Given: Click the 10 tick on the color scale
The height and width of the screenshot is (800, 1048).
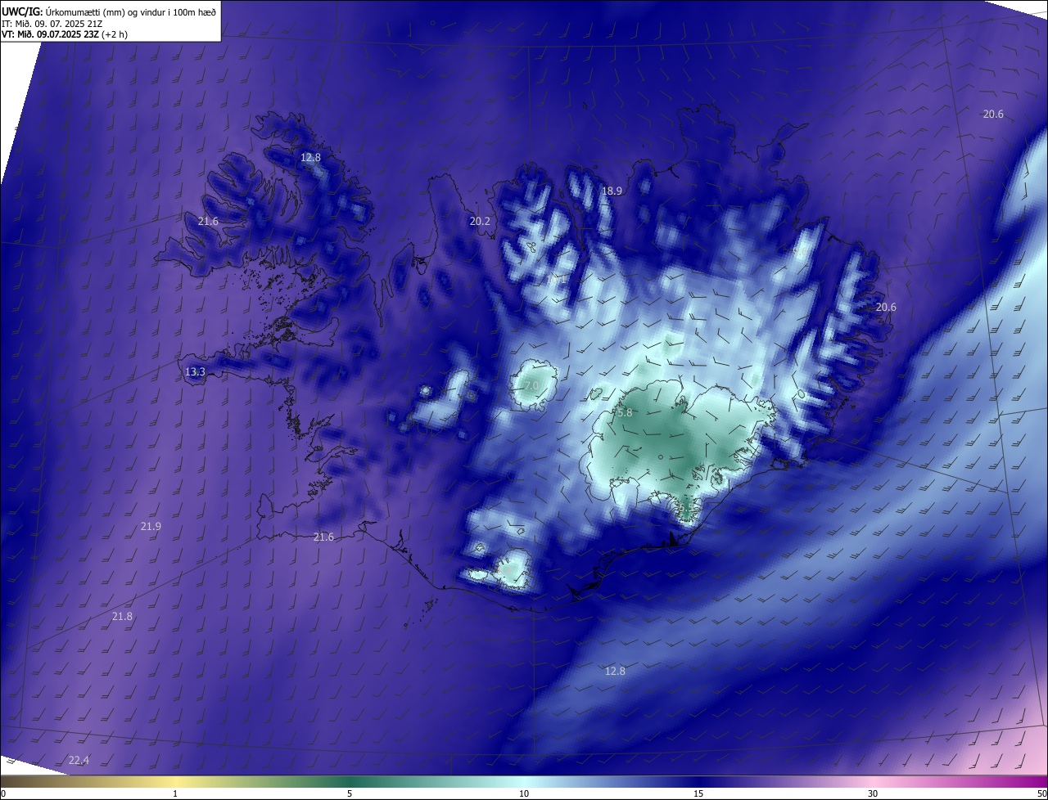Looking at the screenshot, I should (524, 793).
